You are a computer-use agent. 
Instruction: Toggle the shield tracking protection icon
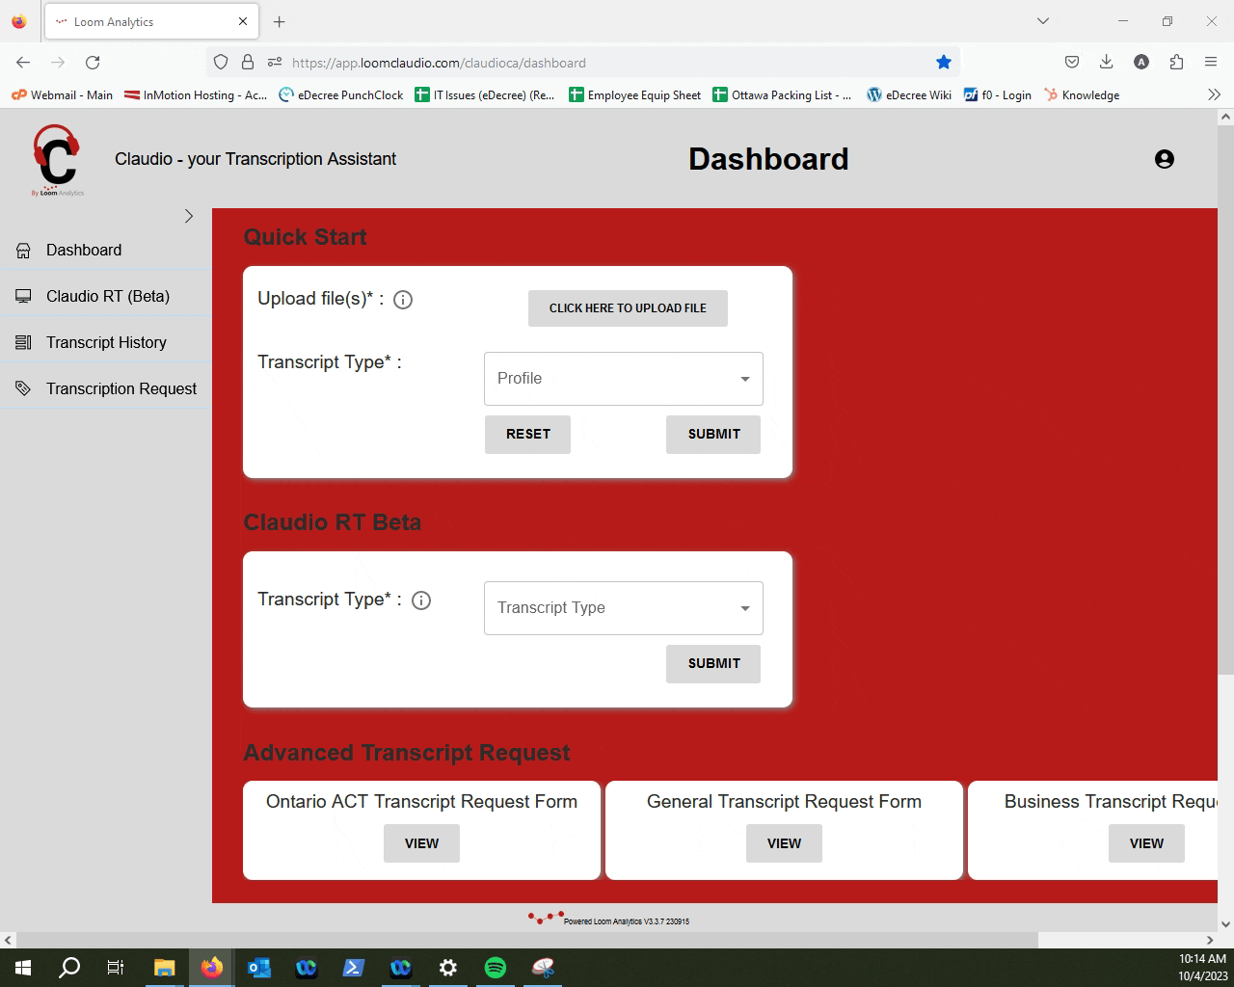[221, 62]
